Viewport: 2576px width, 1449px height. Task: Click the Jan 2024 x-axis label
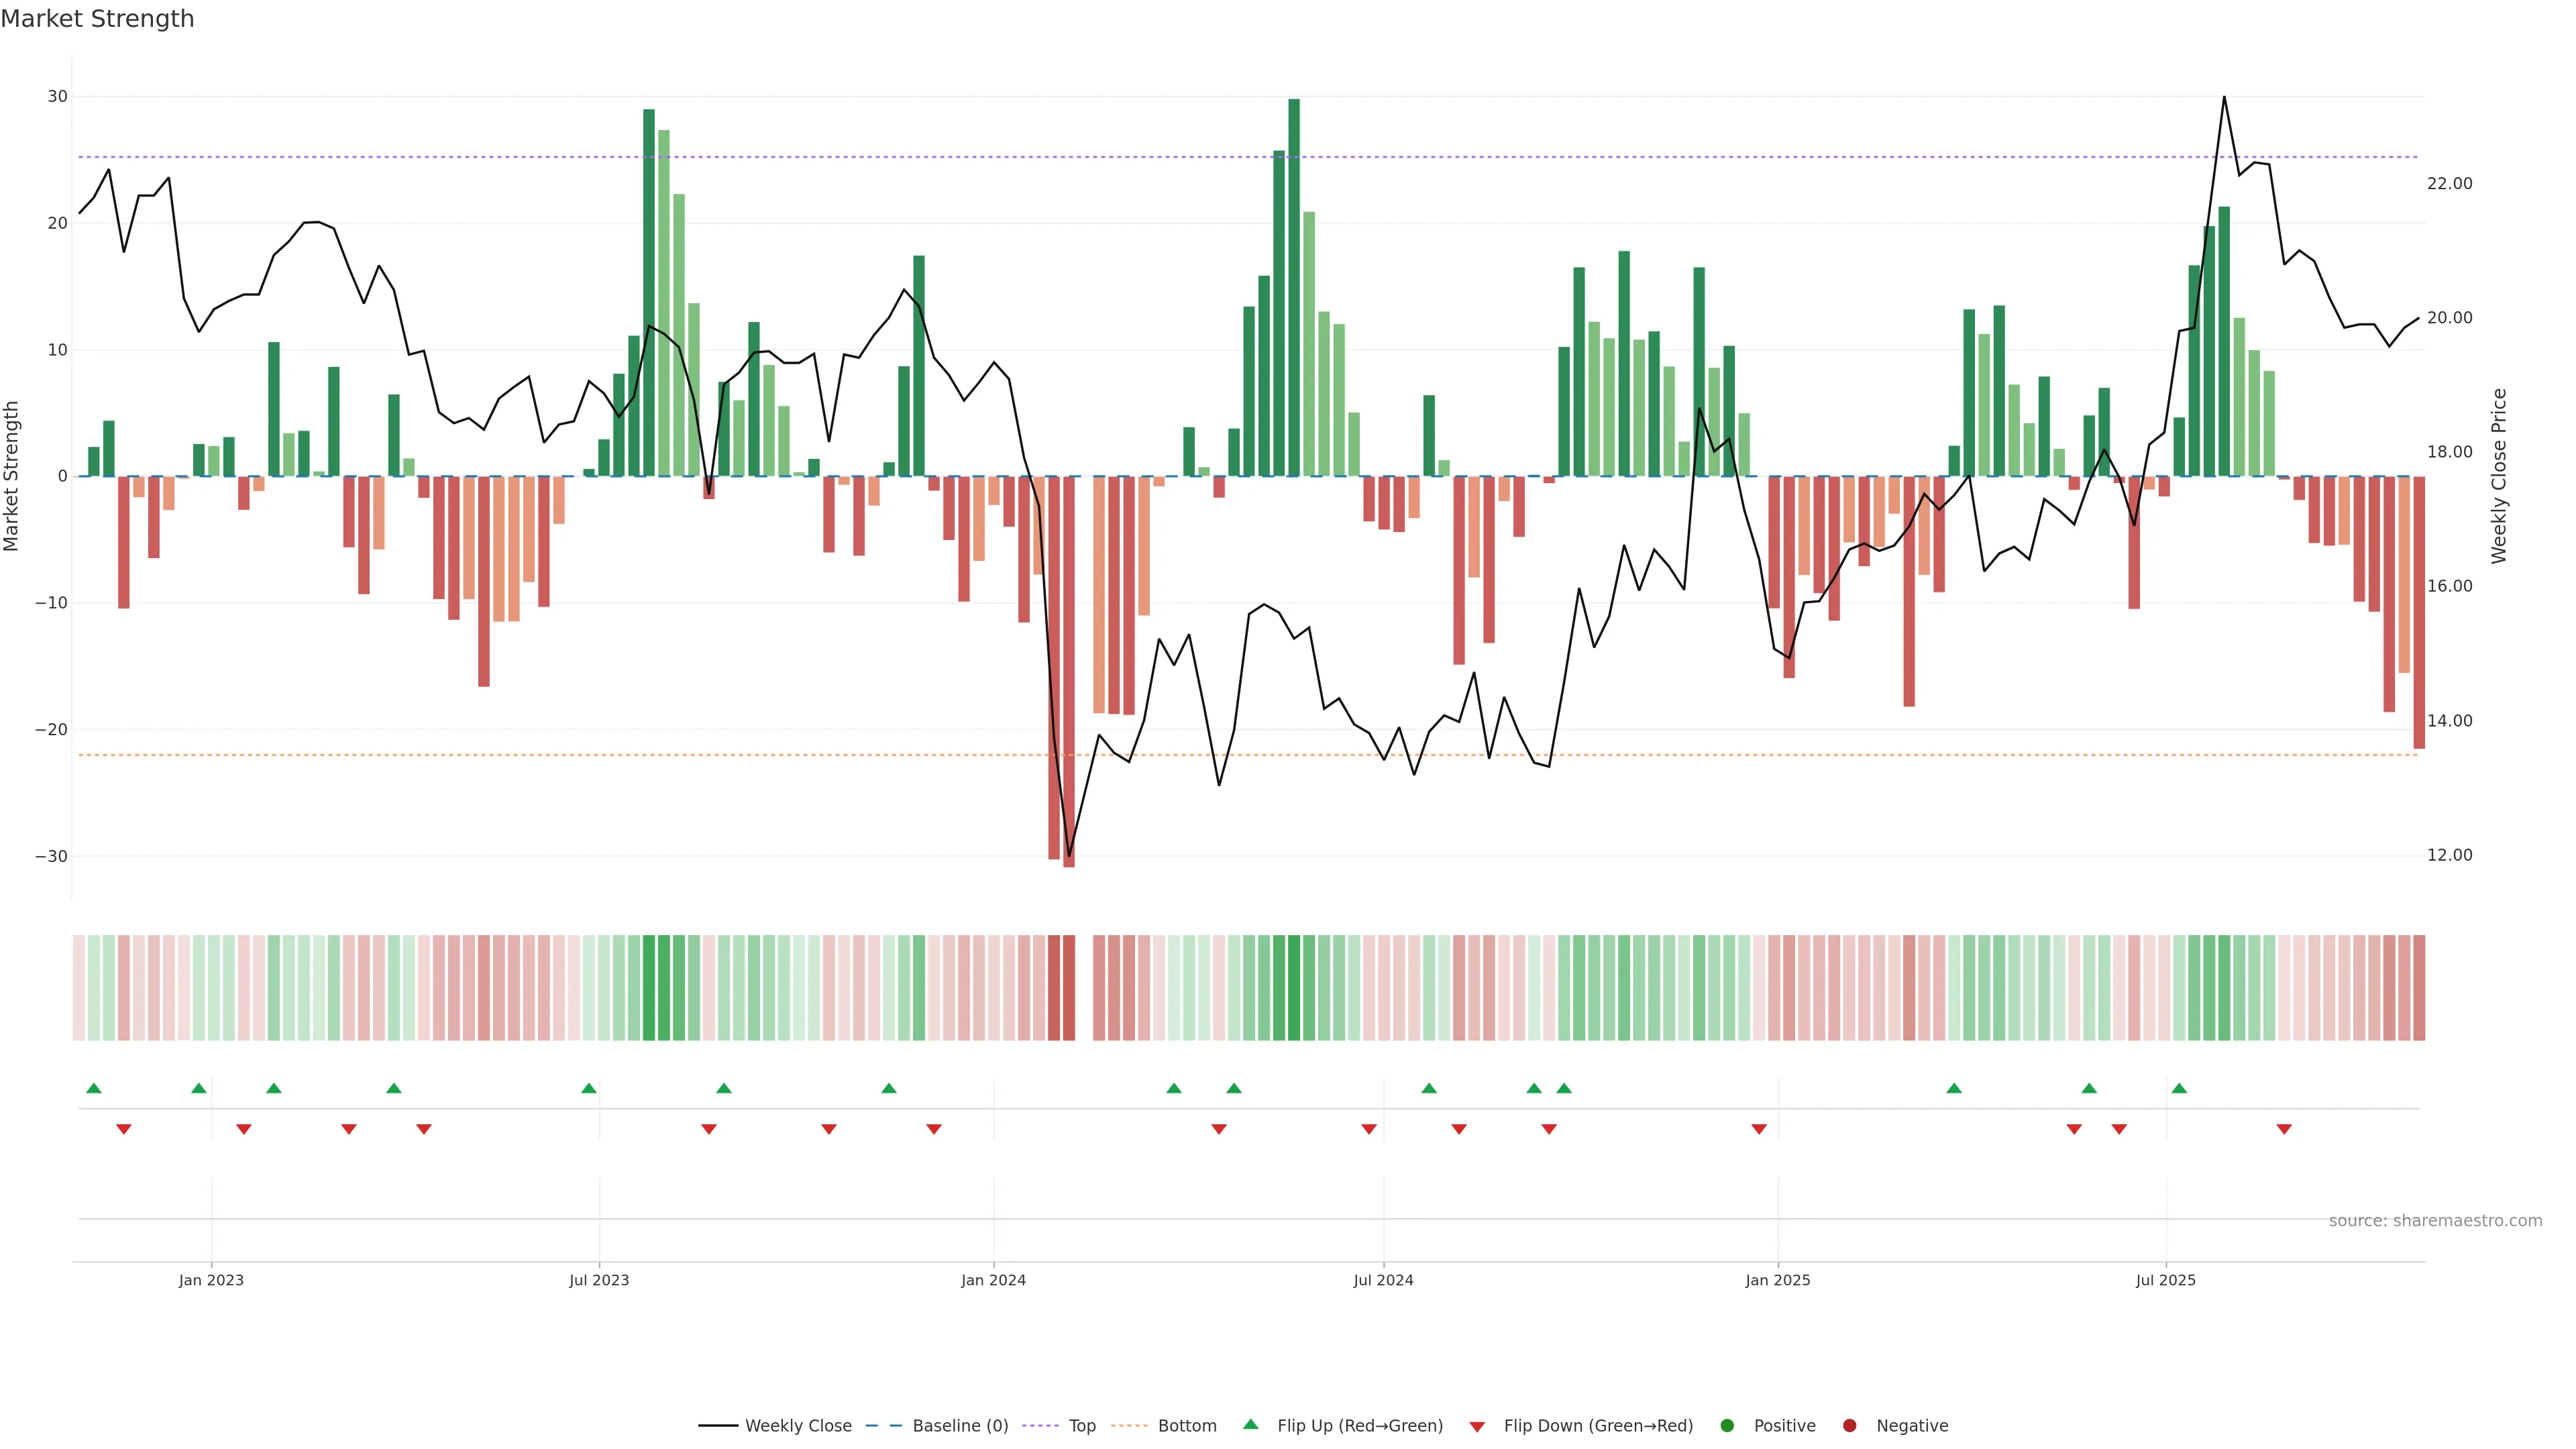pos(993,1280)
